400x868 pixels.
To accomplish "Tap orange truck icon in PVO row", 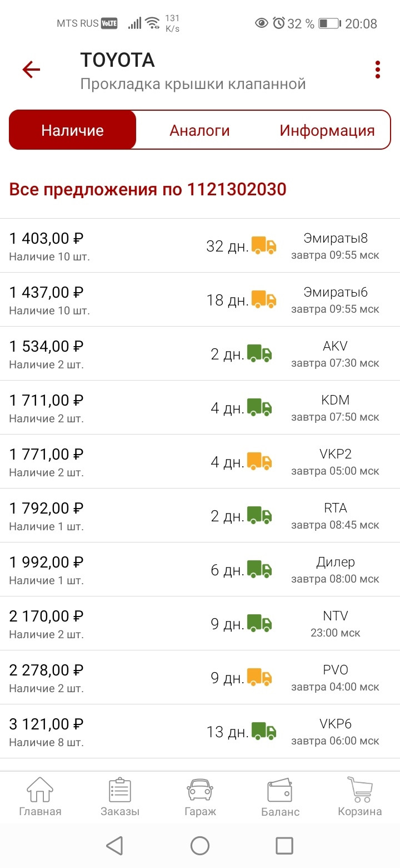I will coord(259,677).
